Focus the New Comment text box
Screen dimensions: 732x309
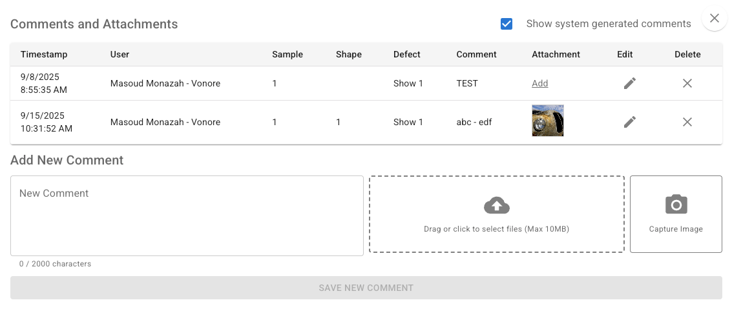pyautogui.click(x=187, y=216)
